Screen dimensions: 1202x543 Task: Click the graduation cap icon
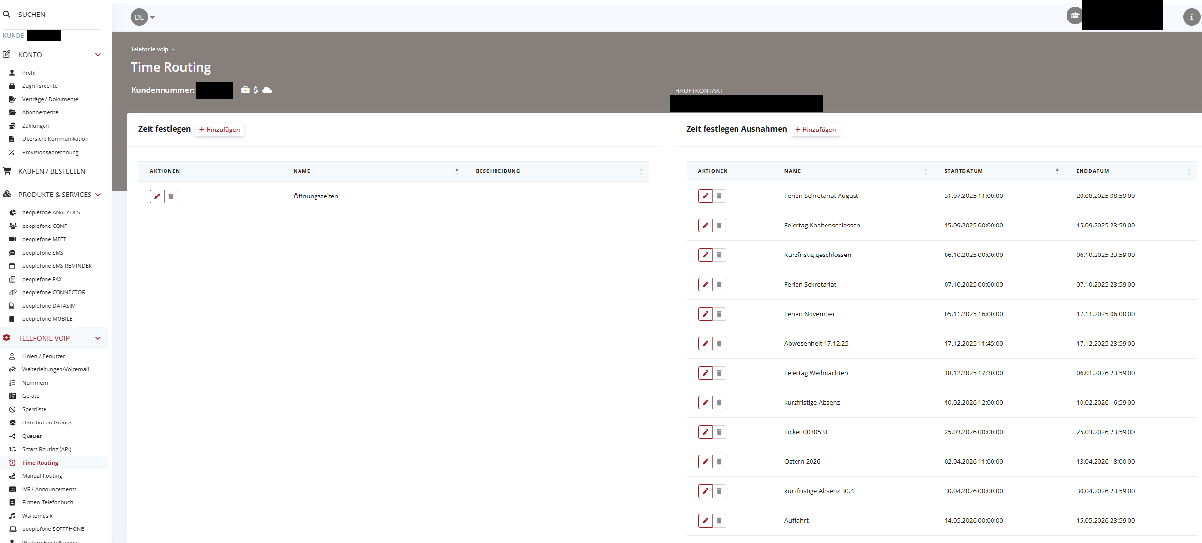point(1074,15)
